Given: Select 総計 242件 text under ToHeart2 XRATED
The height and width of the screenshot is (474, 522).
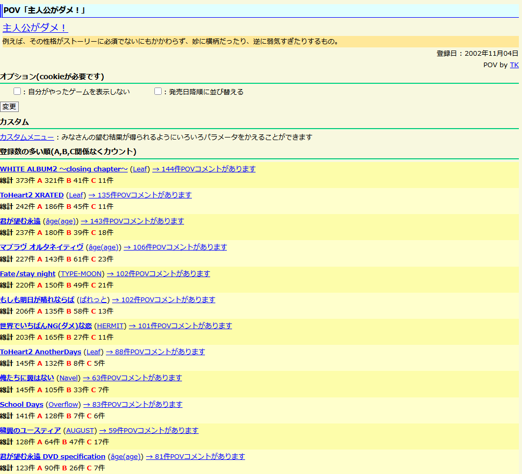Looking at the screenshot, I should click(17, 206).
